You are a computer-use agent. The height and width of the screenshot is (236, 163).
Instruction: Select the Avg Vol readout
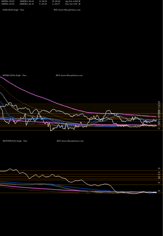click(x=73, y=1)
